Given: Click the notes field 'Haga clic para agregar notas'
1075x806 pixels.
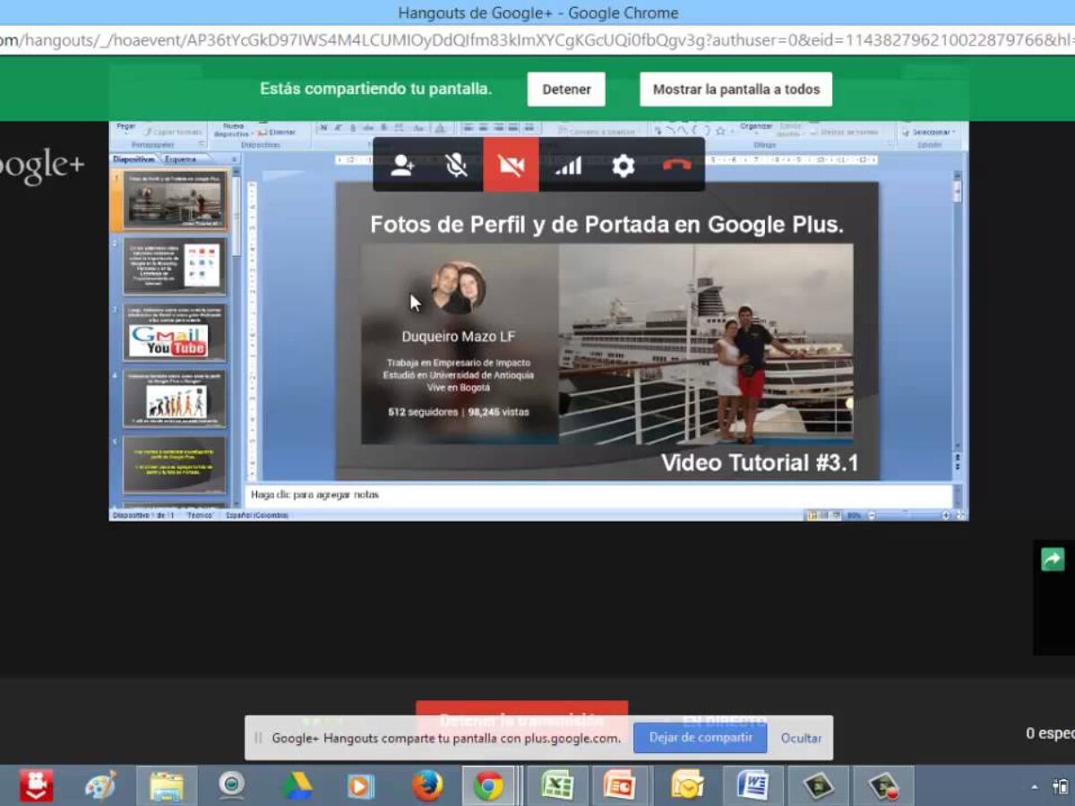Looking at the screenshot, I should pyautogui.click(x=598, y=495).
